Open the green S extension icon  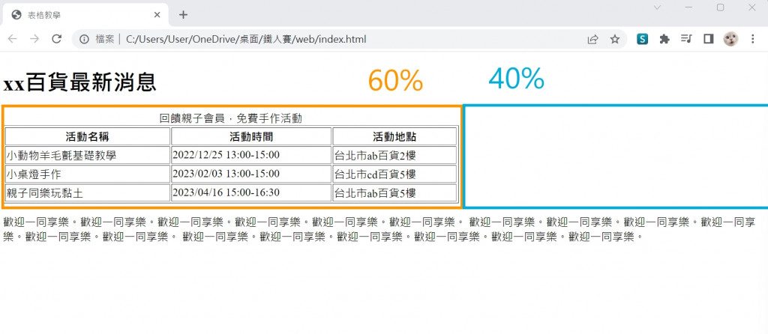tap(642, 39)
